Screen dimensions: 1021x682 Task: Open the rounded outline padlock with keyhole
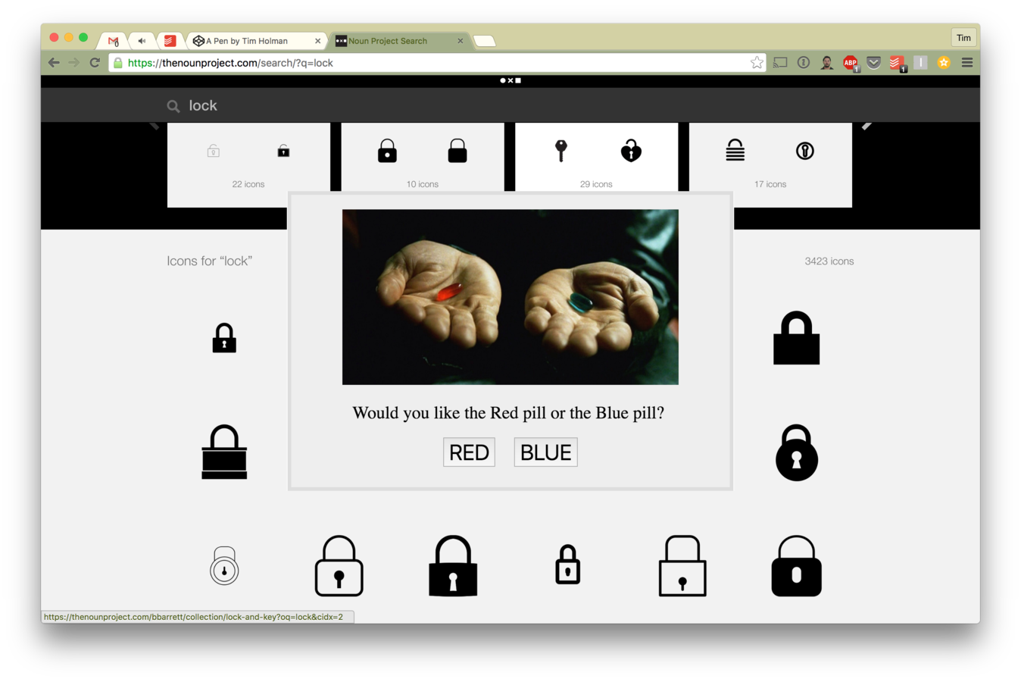coord(339,566)
